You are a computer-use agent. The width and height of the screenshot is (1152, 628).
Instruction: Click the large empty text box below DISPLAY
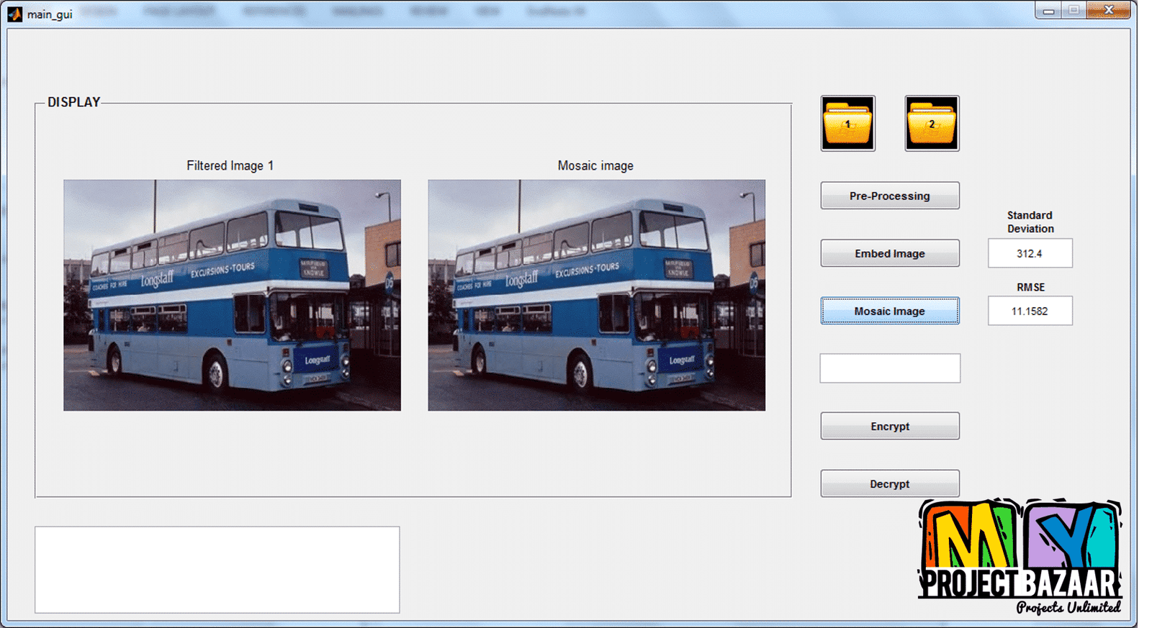[217, 570]
